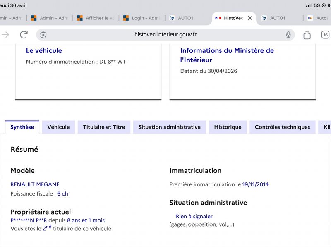Select the Situation administrative tab

pyautogui.click(x=170, y=127)
